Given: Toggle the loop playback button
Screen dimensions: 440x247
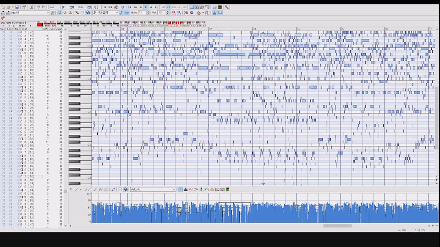Looking at the screenshot, I should click(123, 7).
